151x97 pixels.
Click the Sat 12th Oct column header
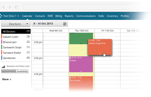pos(133,31)
